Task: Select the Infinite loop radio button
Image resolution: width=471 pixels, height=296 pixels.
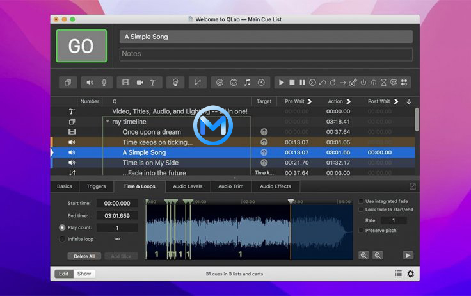Action: tap(62, 239)
